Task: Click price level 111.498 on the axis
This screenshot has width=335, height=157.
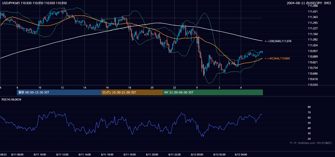Action: [x=312, y=6]
